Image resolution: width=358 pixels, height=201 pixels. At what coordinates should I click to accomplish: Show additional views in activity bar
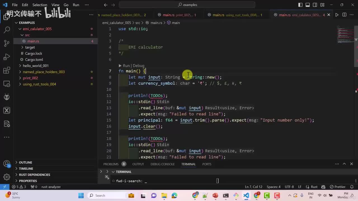pos(7,137)
